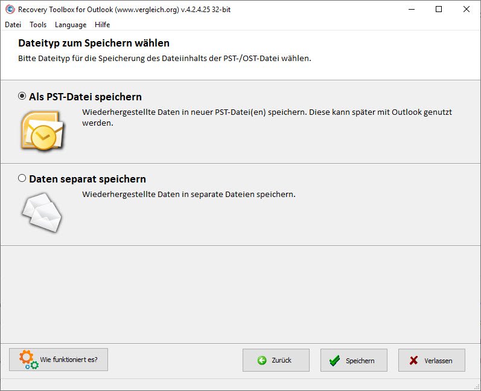
Task: Click the green back arrow icon
Action: pos(262,360)
